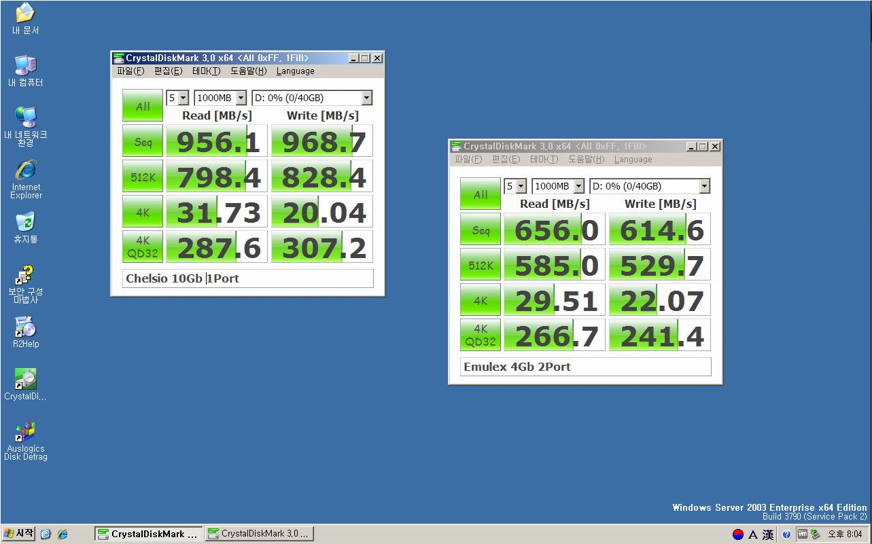Click the Seq write value 968.7
Viewport: 872px width, 544px height.
pyautogui.click(x=322, y=142)
